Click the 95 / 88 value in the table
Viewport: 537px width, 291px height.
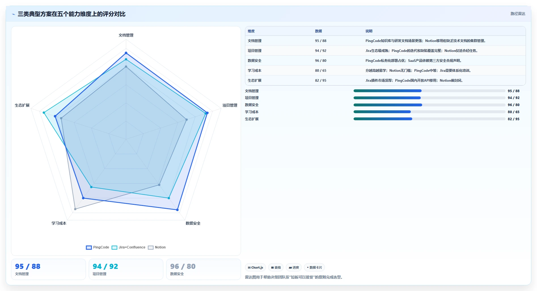tap(321, 41)
